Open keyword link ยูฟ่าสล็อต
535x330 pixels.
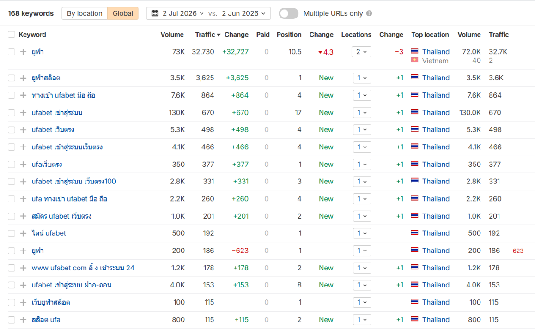point(46,78)
